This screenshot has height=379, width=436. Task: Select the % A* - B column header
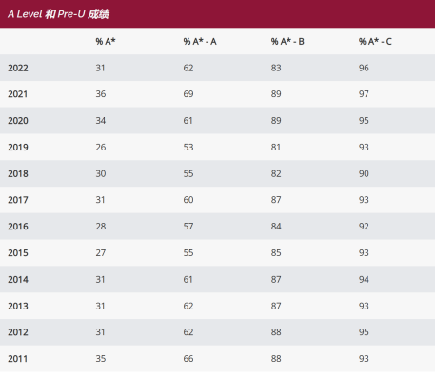click(x=287, y=42)
